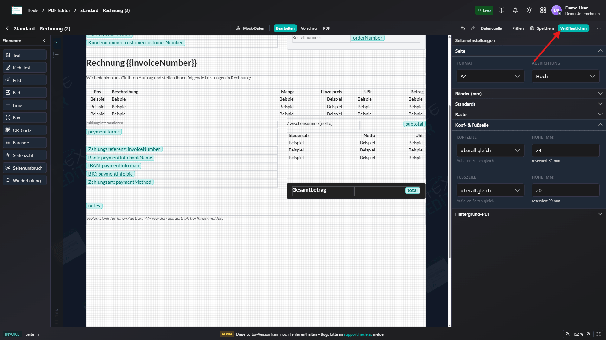
Task: Toggle the Live status indicator
Action: coord(484,10)
